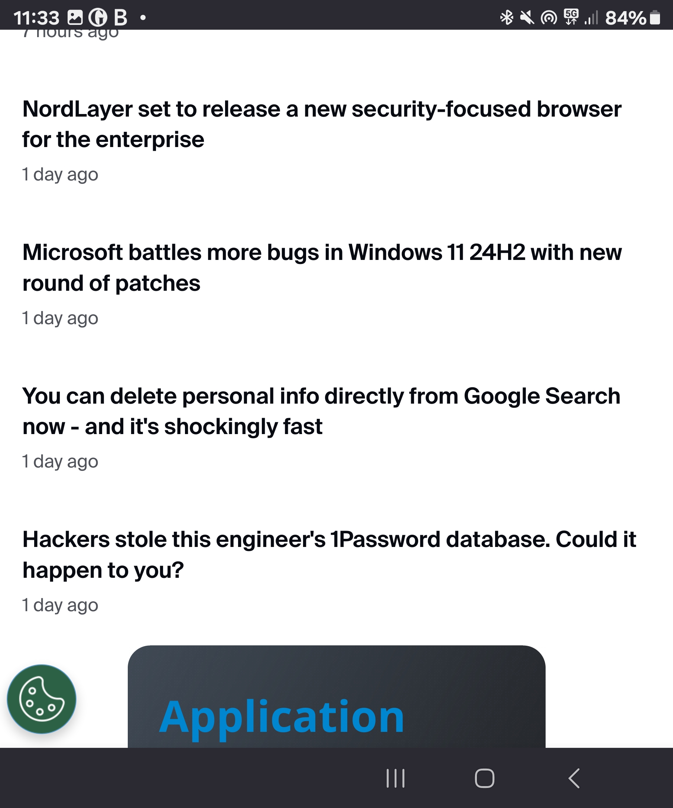Open NordLayer security-focused browser article
673x808 pixels.
click(322, 124)
